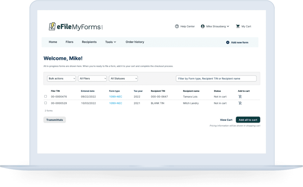
Task: Open My Cart from the header
Action: 243,26
